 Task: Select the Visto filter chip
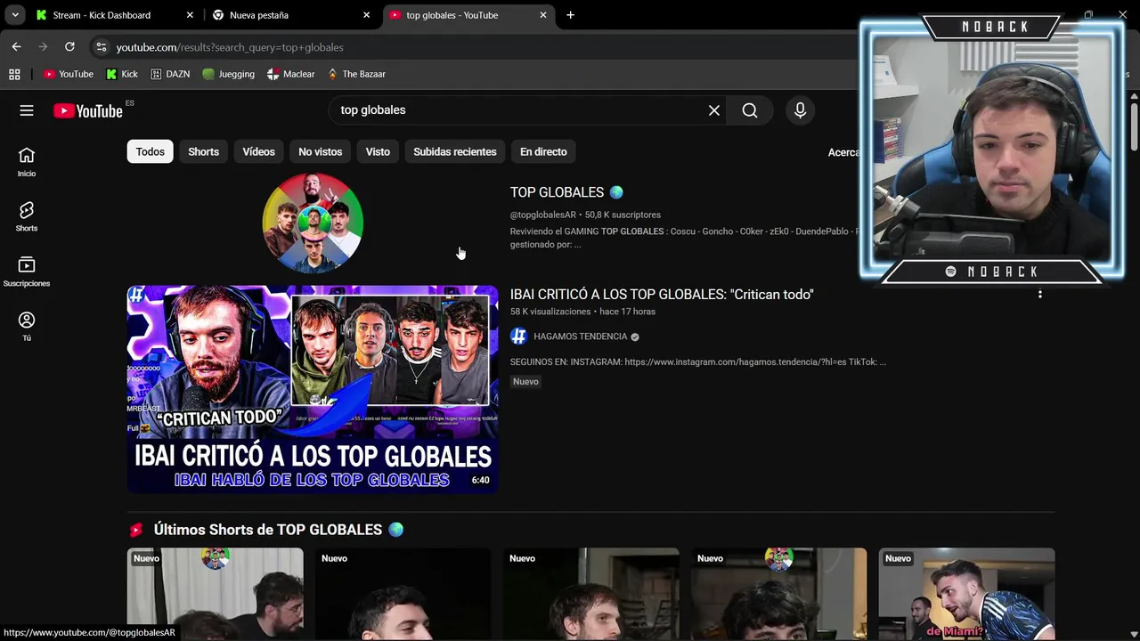(378, 151)
